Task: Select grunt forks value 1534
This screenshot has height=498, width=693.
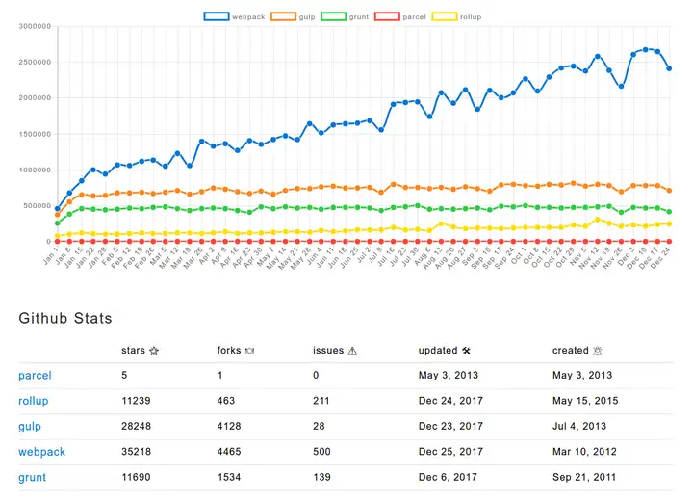Action: tap(229, 477)
